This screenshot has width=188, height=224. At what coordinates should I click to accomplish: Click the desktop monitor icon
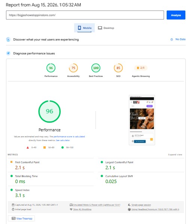(x=100, y=28)
